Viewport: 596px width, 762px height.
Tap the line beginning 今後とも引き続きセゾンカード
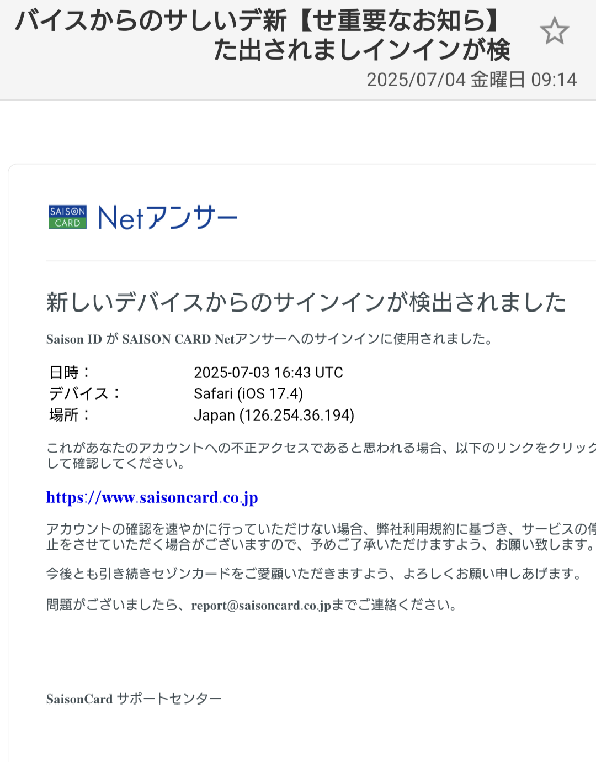tap(316, 574)
